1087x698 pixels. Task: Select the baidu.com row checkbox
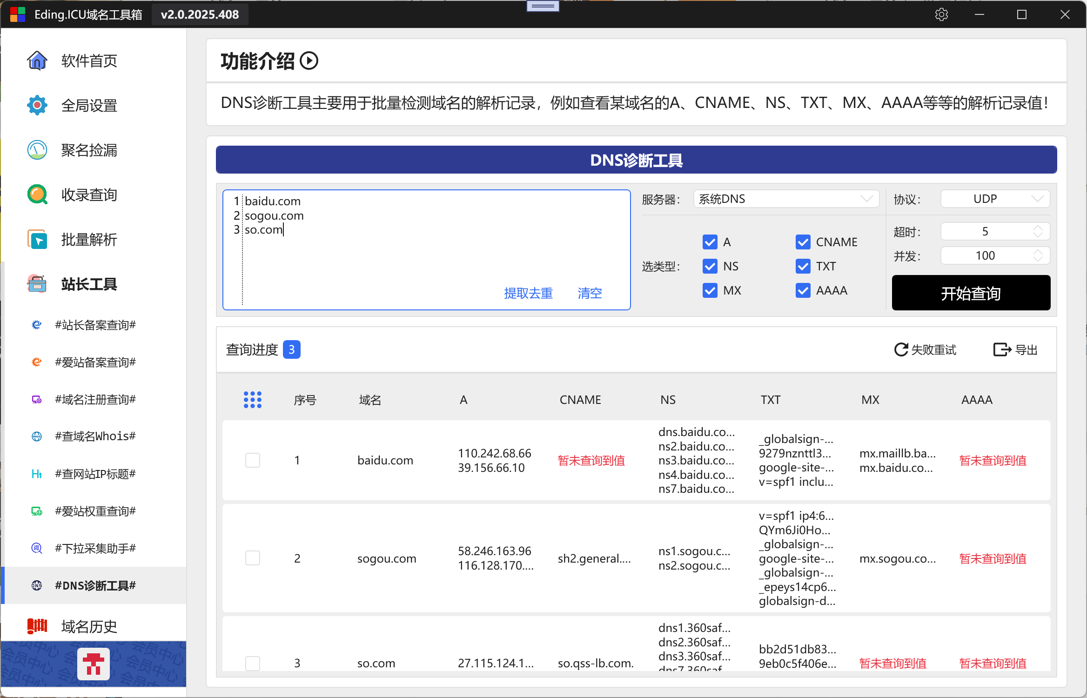pos(253,460)
